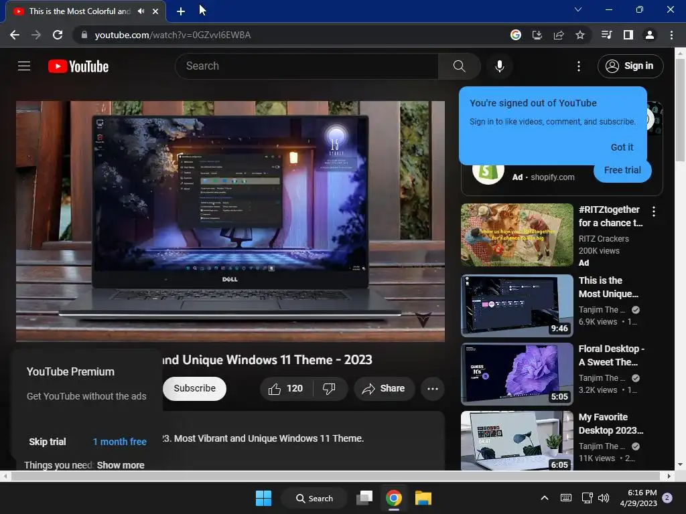Show hidden system tray icons
The height and width of the screenshot is (514, 686).
click(544, 498)
